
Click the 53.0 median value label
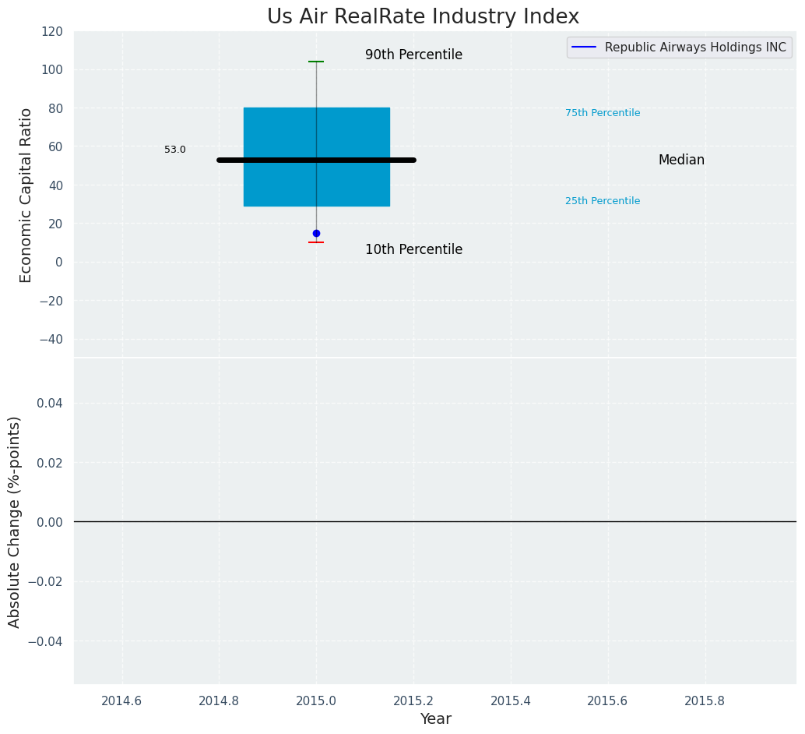[175, 150]
